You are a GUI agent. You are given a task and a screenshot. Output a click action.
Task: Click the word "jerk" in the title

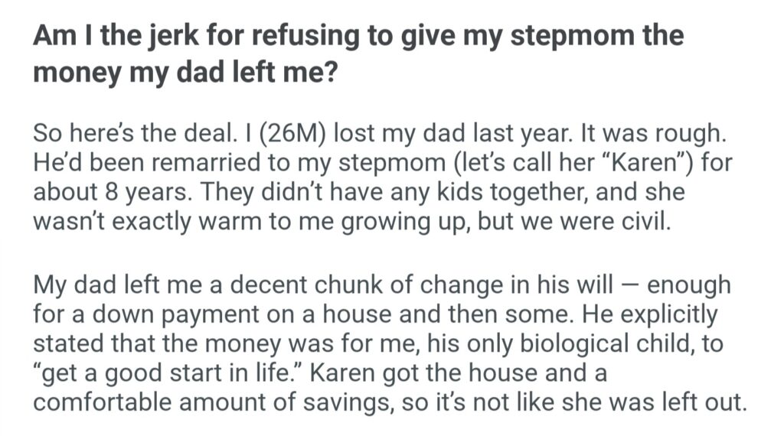178,37
